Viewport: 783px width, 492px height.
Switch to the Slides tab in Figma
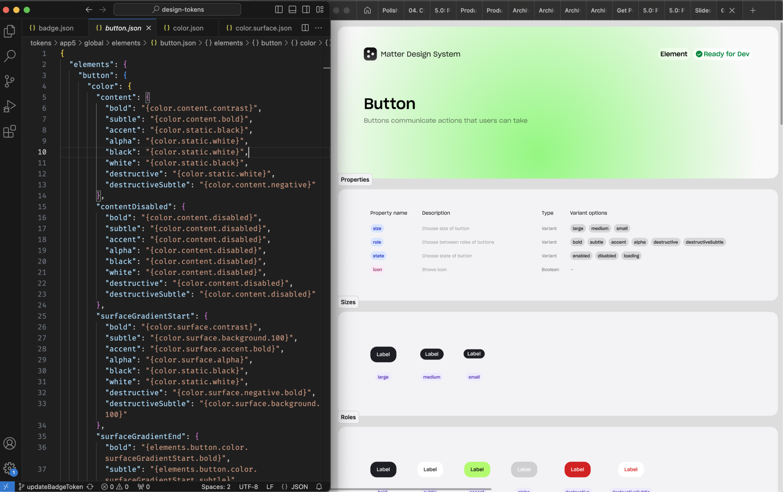tap(702, 10)
